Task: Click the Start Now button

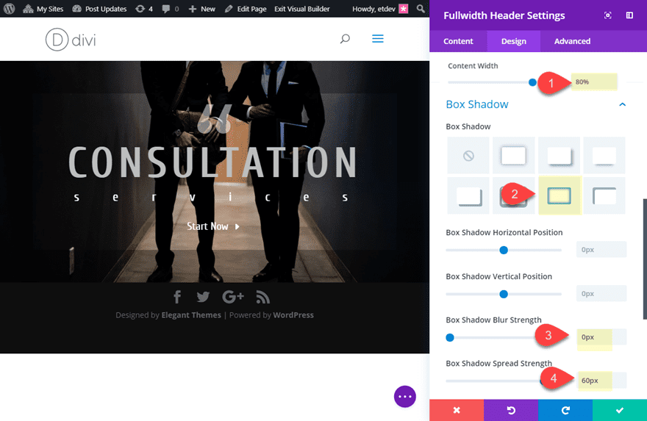Action: pyautogui.click(x=213, y=226)
